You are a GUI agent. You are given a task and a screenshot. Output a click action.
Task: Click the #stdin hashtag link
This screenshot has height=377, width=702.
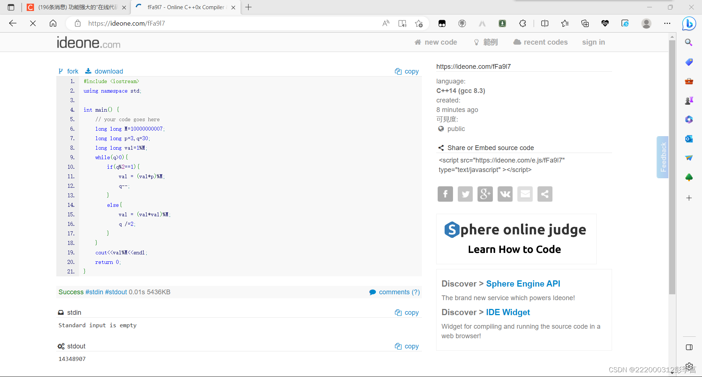tap(94, 292)
